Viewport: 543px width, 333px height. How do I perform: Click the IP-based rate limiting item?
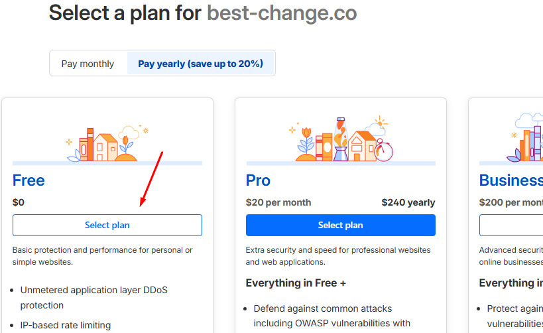pyautogui.click(x=66, y=325)
